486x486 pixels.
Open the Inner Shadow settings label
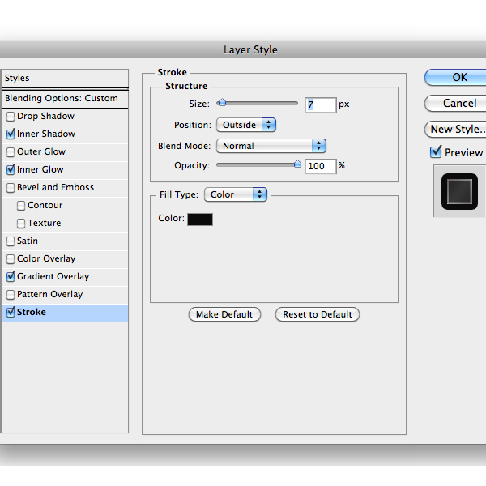point(46,134)
